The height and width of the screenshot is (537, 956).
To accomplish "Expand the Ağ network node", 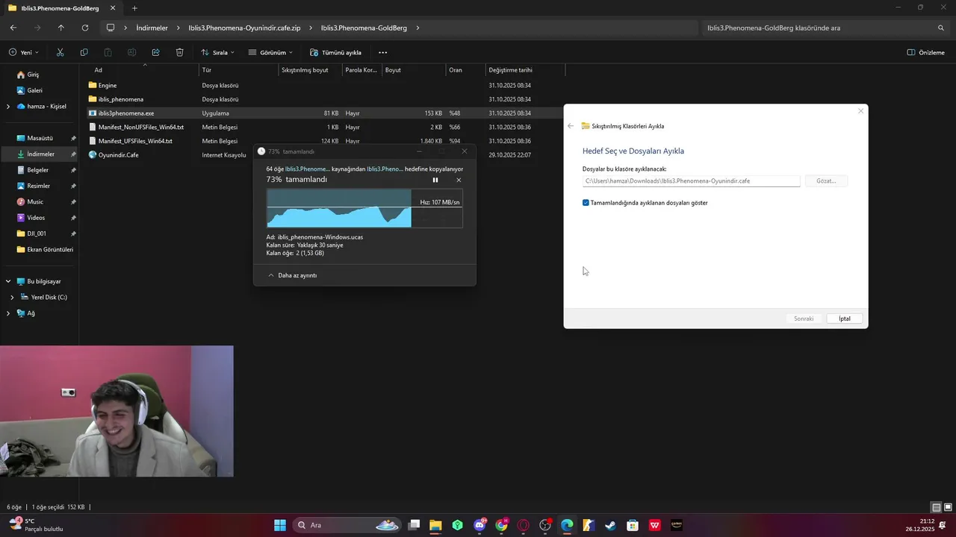I will click(8, 313).
